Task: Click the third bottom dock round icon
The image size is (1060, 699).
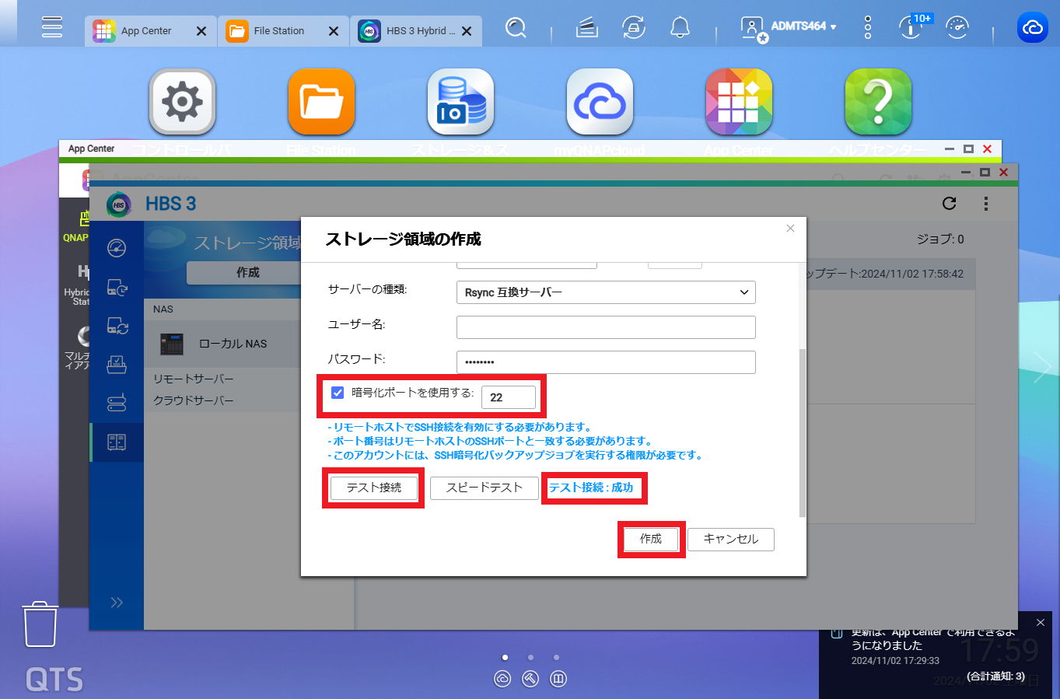Action: point(558,679)
